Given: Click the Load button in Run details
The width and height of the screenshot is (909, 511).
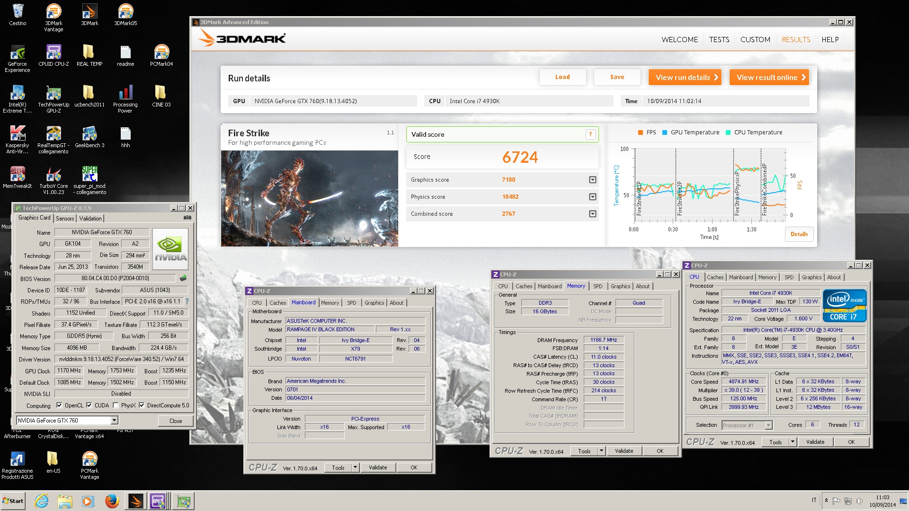Looking at the screenshot, I should pyautogui.click(x=562, y=77).
